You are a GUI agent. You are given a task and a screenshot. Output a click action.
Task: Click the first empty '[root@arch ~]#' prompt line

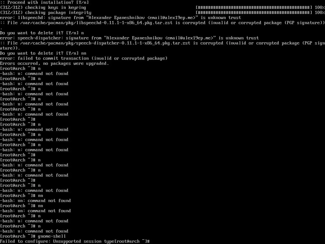point(18,119)
